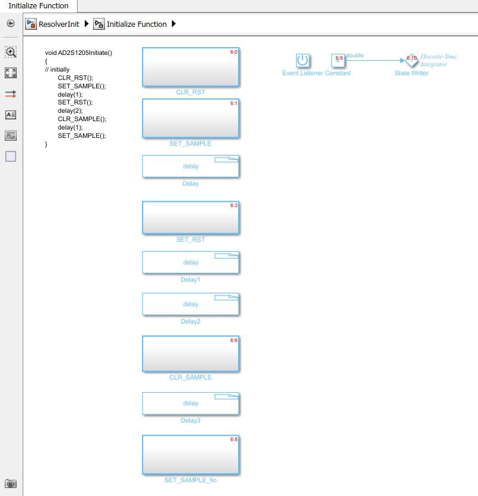The image size is (478, 496).
Task: Click the screenshot camera icon at bottom
Action: [x=10, y=483]
